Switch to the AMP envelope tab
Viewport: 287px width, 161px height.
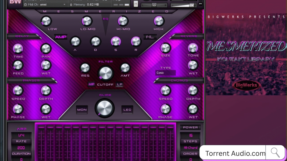pos(61,37)
